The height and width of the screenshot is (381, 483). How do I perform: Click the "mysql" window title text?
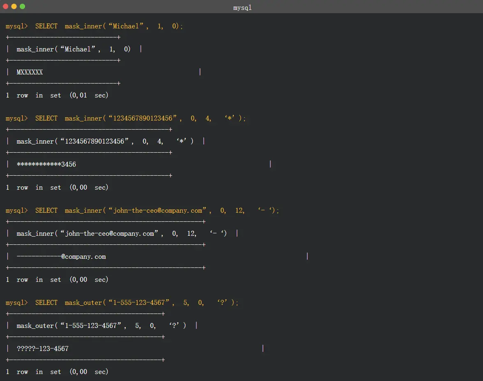coord(242,7)
